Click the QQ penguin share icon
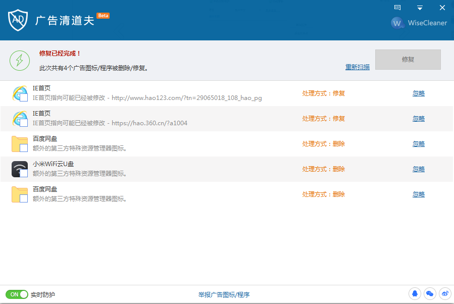The height and width of the screenshot is (304, 454). pyautogui.click(x=415, y=294)
